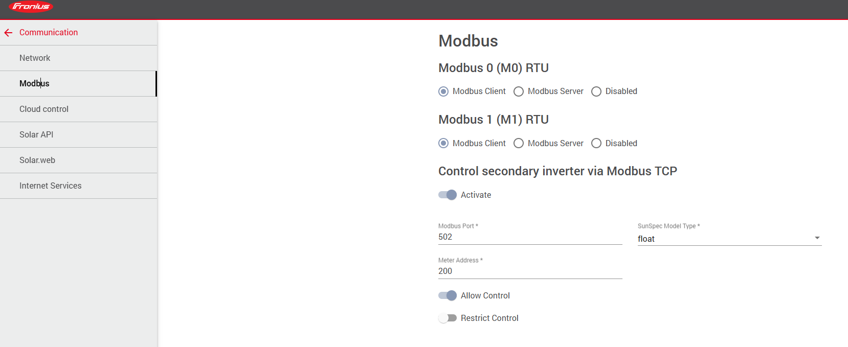Click the back arrow beside Communication
Screen dimensions: 848x347
[x=8, y=33]
